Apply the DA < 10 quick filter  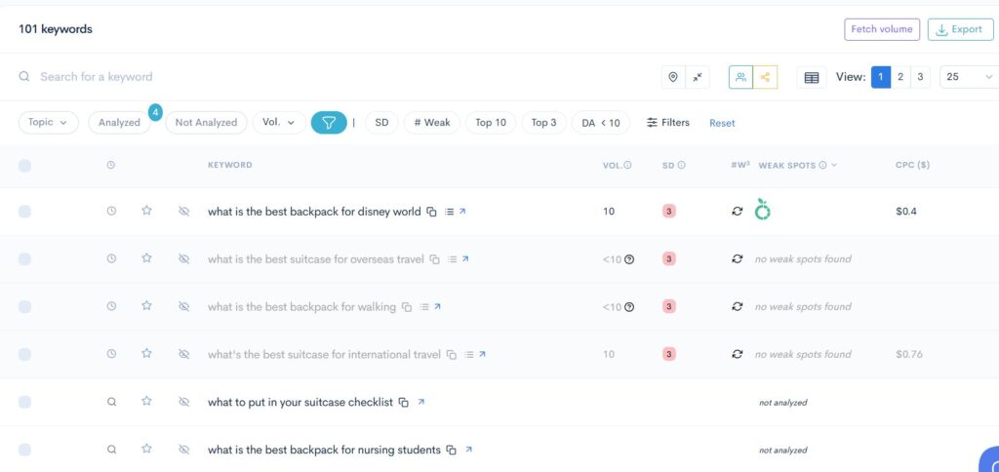pos(601,123)
